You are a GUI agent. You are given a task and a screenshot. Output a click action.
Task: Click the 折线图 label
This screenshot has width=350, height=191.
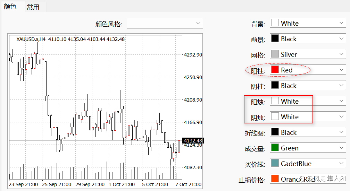(x=255, y=133)
